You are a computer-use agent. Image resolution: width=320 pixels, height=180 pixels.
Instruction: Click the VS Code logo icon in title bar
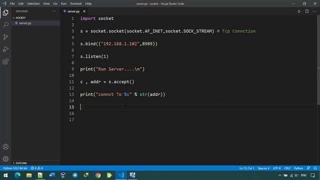(4, 3)
